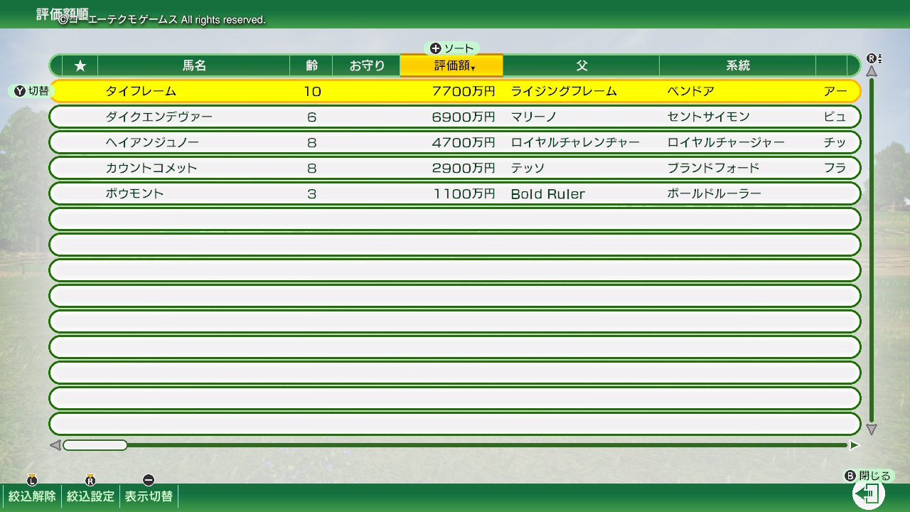Screen dimensions: 910x512
Task: Switch display with 表示切替 button
Action: 149,496
